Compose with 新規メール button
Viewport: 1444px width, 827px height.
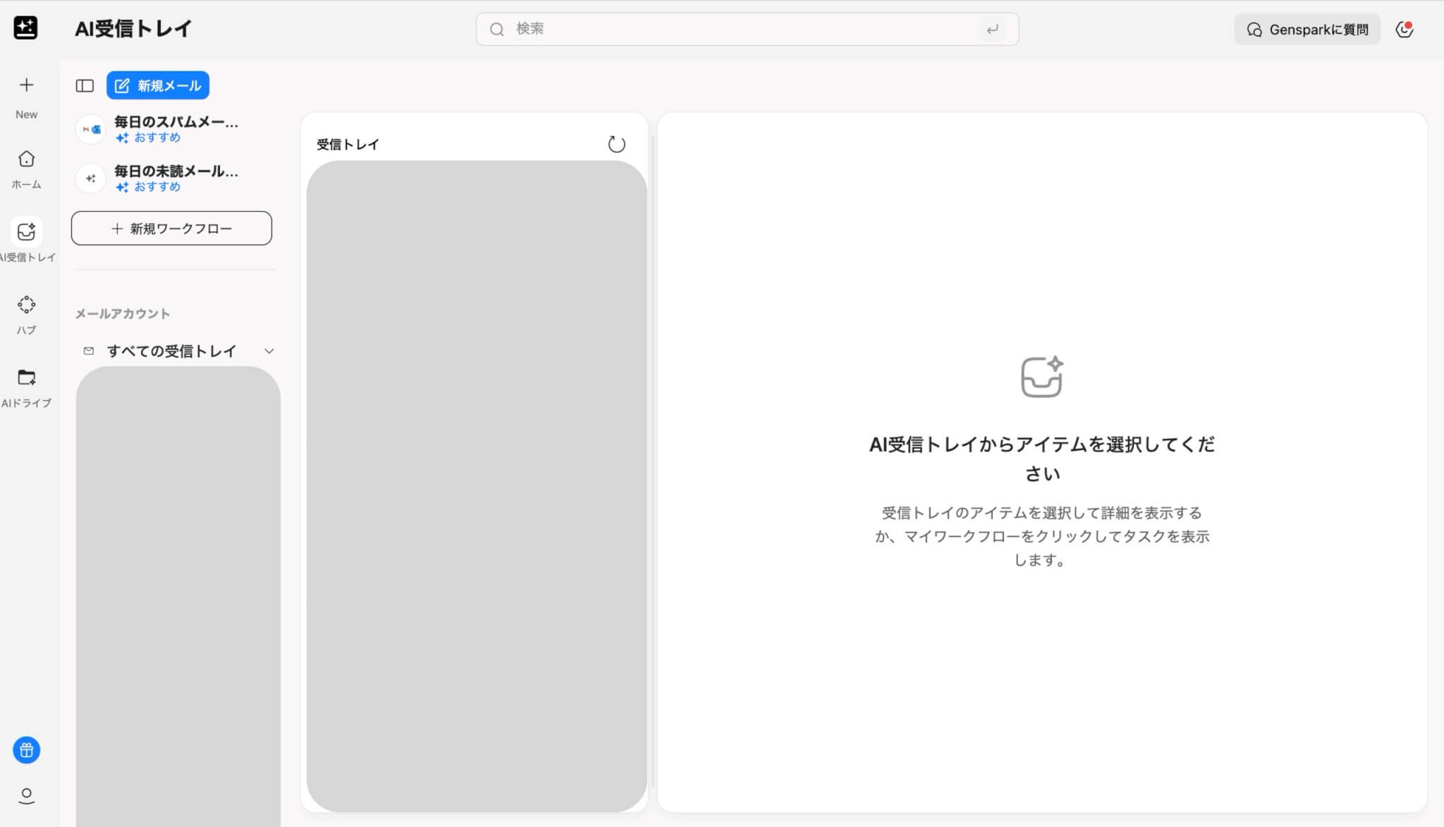point(158,86)
